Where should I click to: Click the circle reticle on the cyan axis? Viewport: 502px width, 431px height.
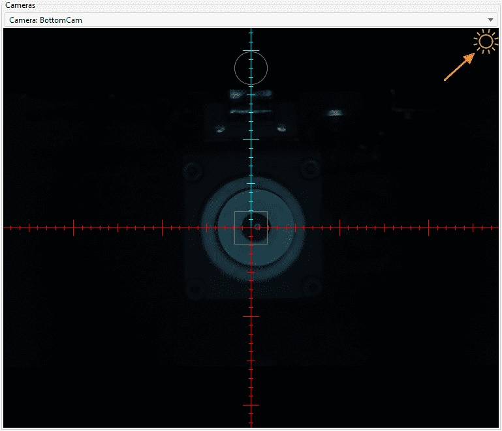[251, 68]
